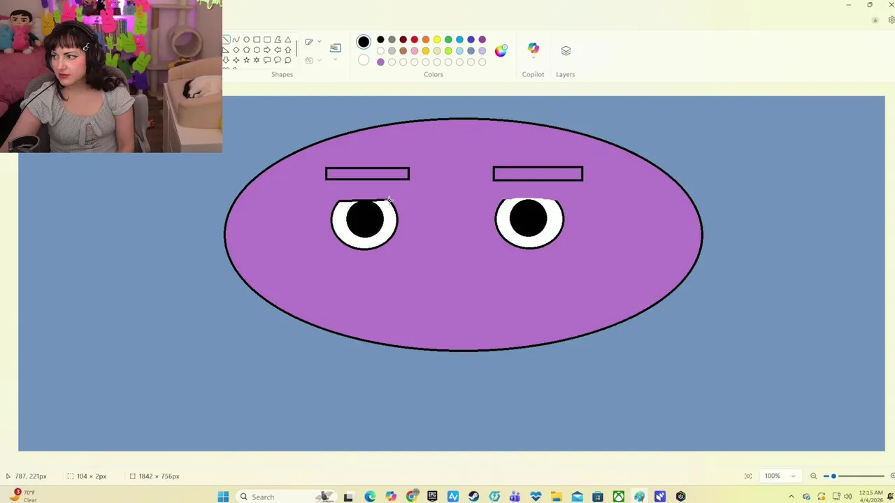Select the Cloud callout shape

tap(288, 60)
